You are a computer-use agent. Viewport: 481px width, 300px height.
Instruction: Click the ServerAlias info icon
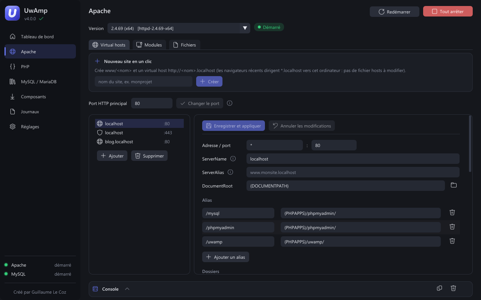pos(231,172)
